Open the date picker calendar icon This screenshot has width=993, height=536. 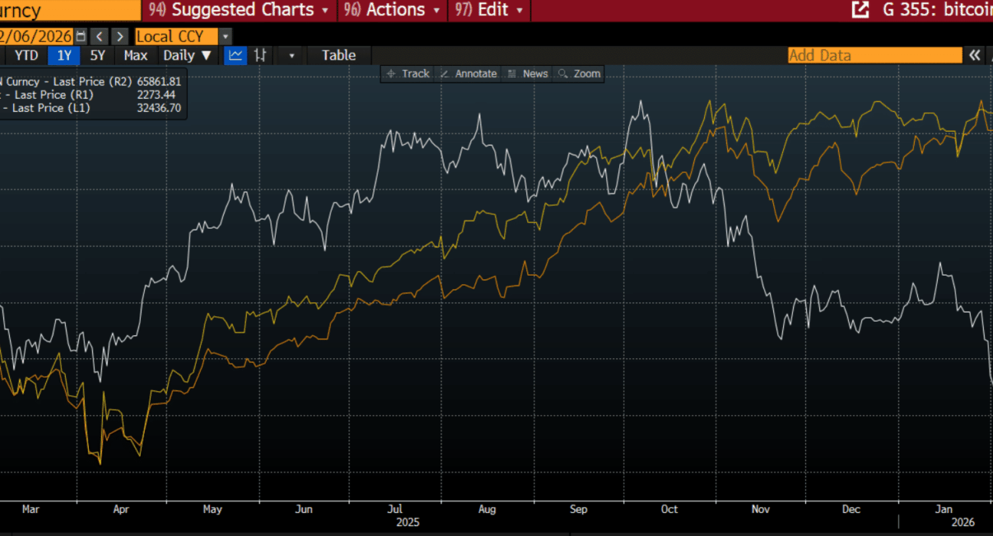(x=81, y=36)
